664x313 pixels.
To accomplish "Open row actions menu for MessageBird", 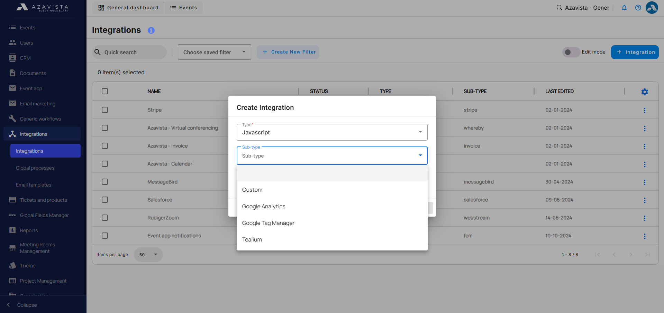I will tap(645, 182).
